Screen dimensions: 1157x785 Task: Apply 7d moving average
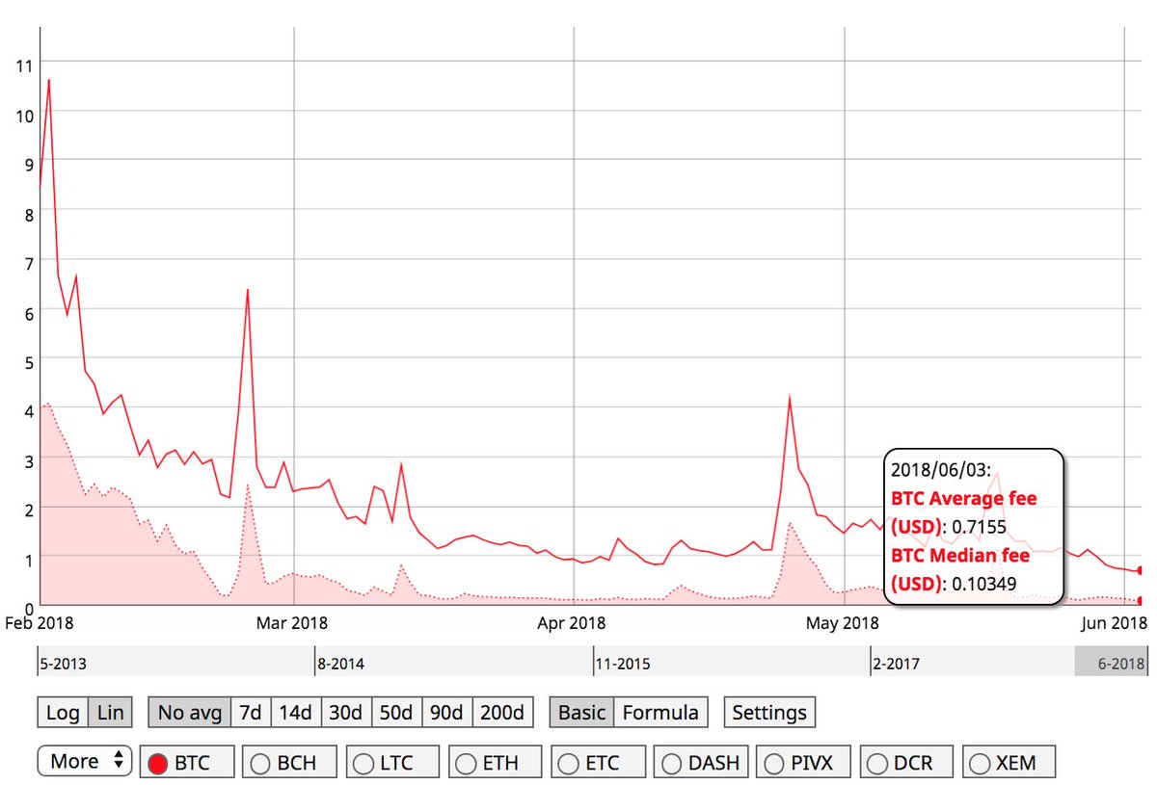click(x=251, y=713)
